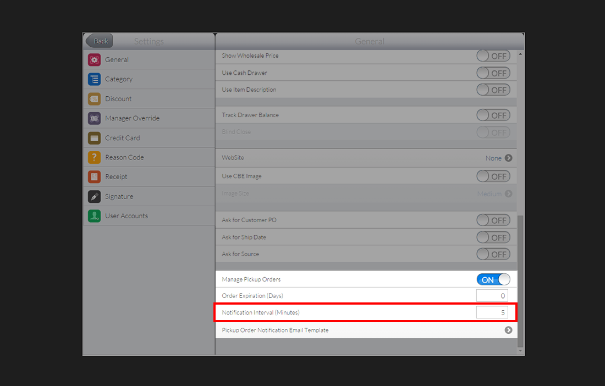Enable Track Drawer Balance switch
Screen dimensions: 605x386
(493, 115)
